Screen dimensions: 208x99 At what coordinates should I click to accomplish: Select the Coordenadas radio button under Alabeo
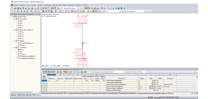19,43
